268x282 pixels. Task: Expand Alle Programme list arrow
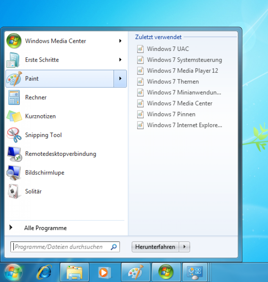(11, 227)
